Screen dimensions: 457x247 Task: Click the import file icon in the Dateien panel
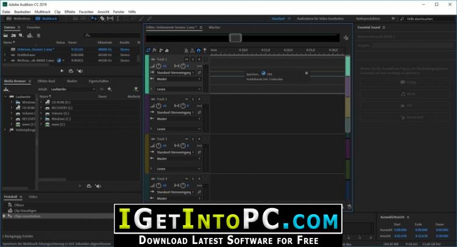[x=13, y=35]
